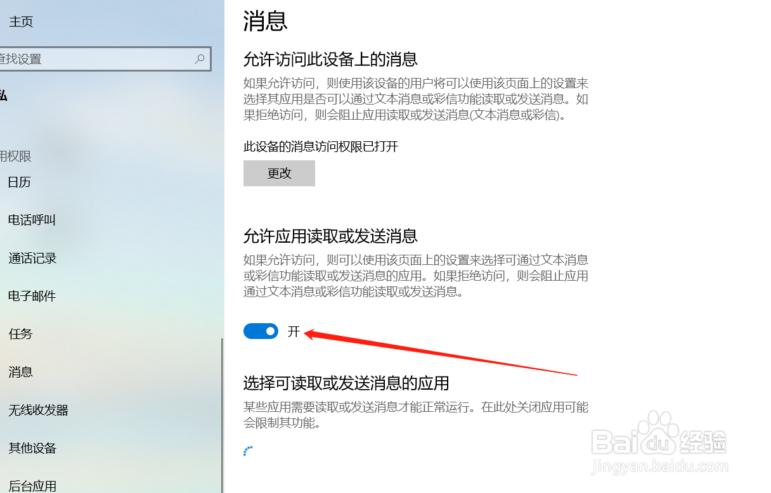Click the loading spinner indicator
This screenshot has width=771, height=493.
click(248, 451)
